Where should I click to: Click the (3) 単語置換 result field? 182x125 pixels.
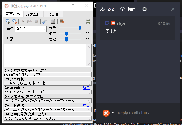tap(48, 92)
